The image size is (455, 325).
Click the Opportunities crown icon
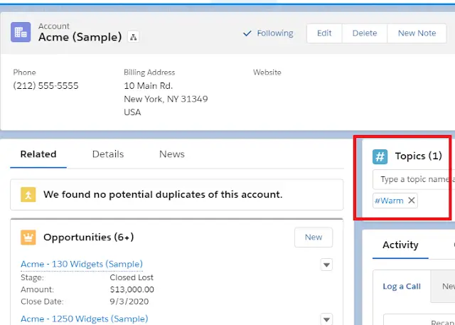(x=28, y=238)
